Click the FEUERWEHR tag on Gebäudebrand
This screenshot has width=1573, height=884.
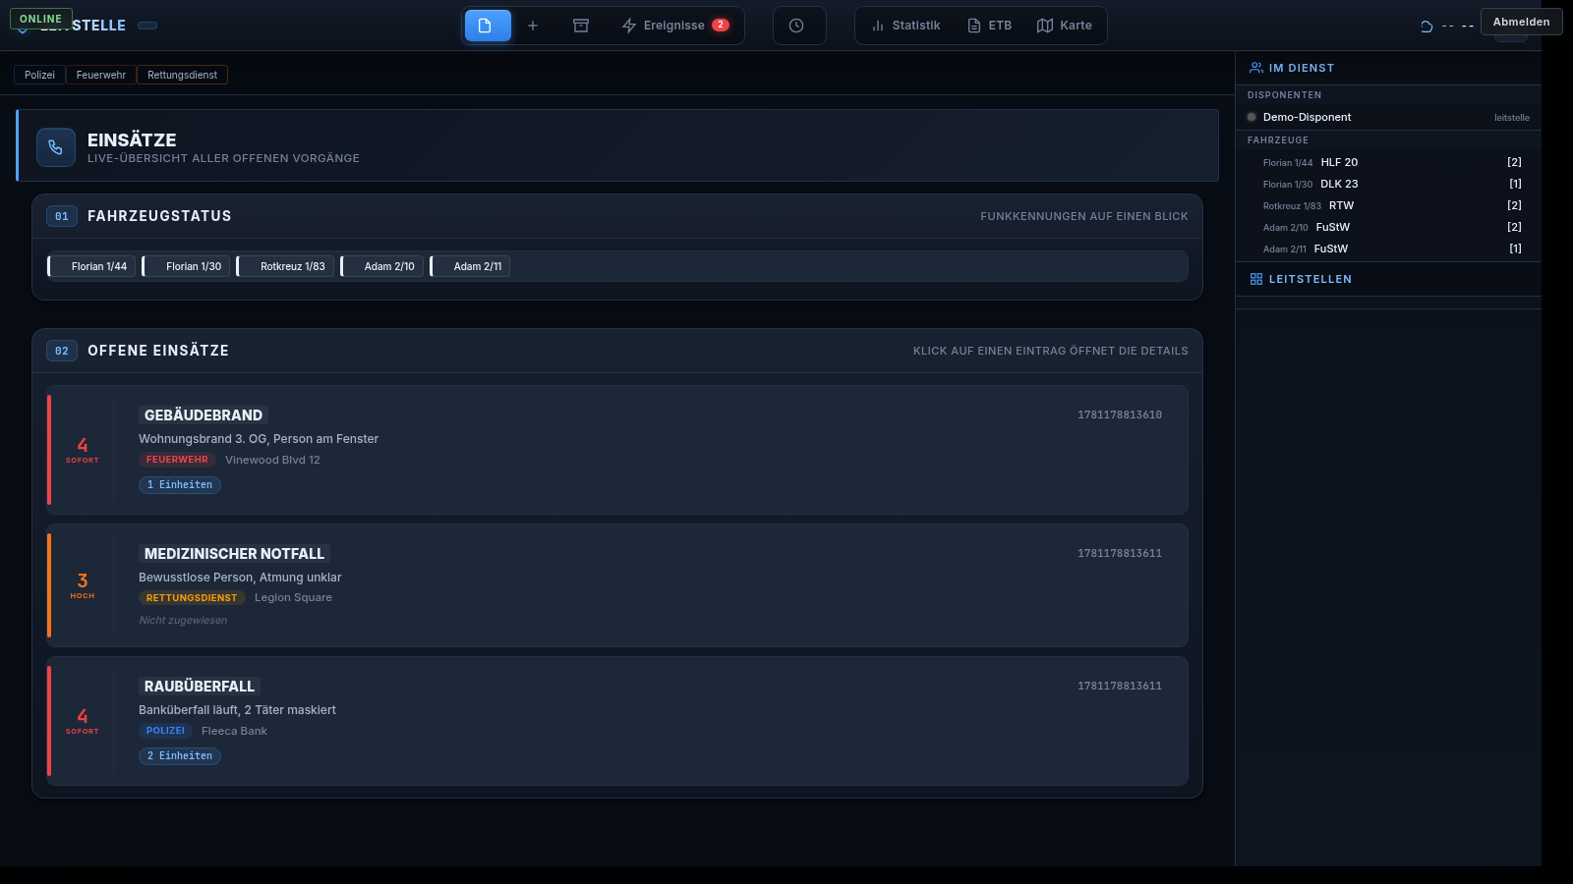coord(177,460)
